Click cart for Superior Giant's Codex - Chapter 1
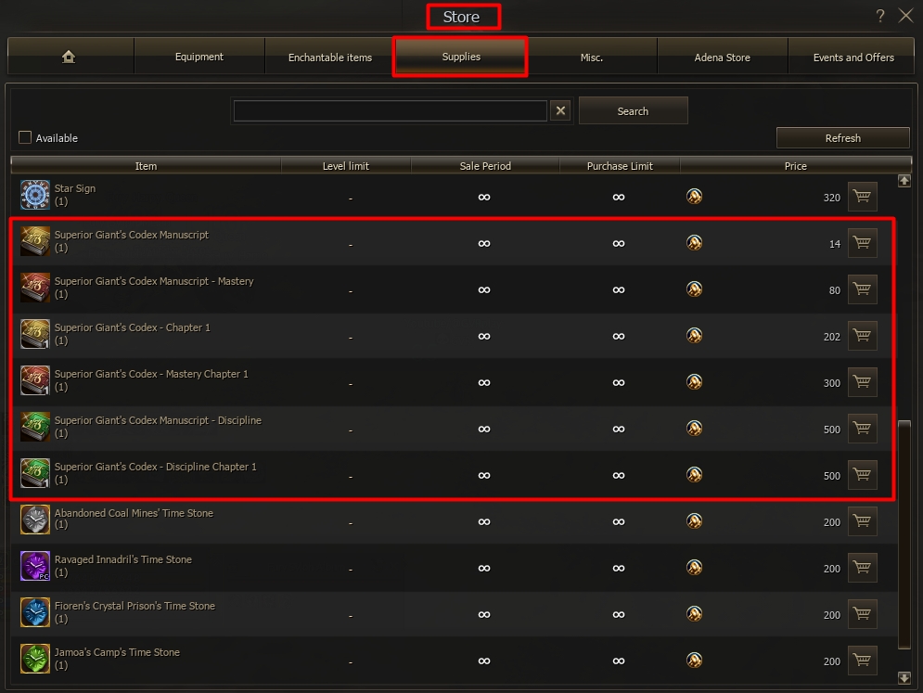The width and height of the screenshot is (923, 693). click(x=863, y=336)
